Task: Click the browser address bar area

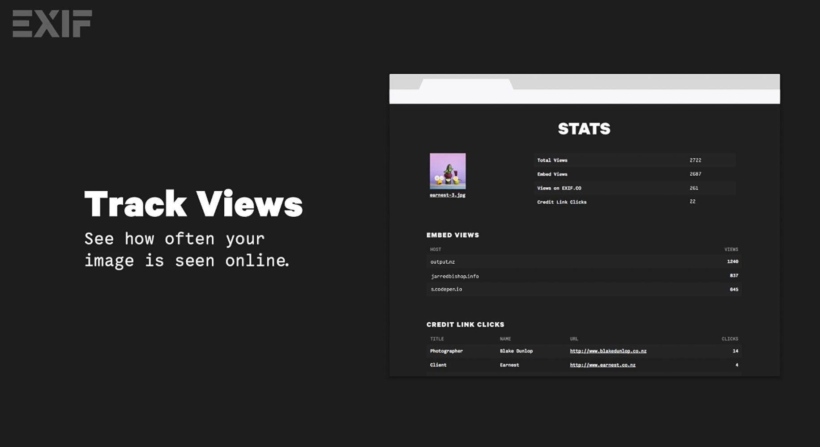Action: coord(584,97)
